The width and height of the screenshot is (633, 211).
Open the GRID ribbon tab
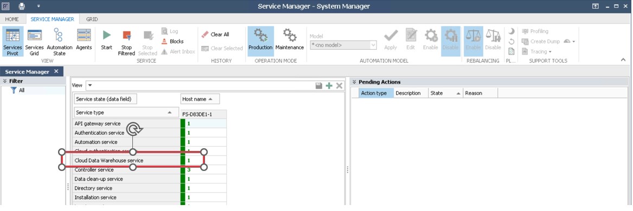point(92,19)
